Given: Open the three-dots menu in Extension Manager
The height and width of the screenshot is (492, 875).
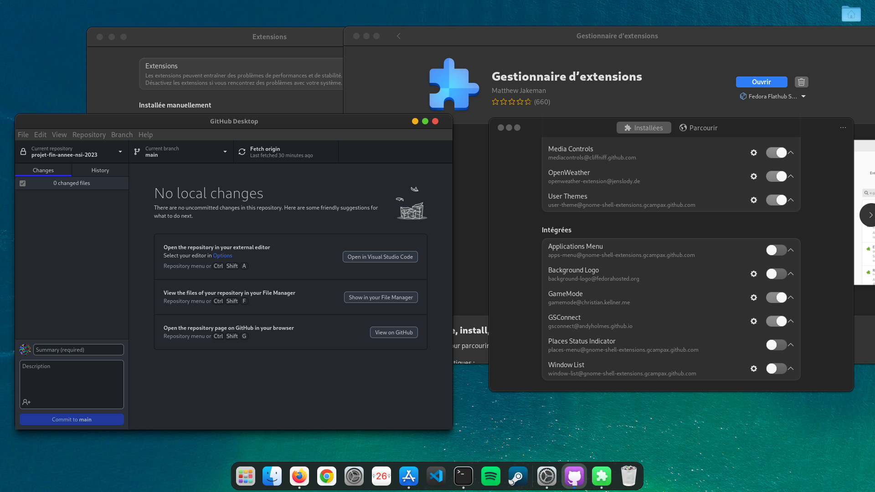Looking at the screenshot, I should (x=842, y=128).
